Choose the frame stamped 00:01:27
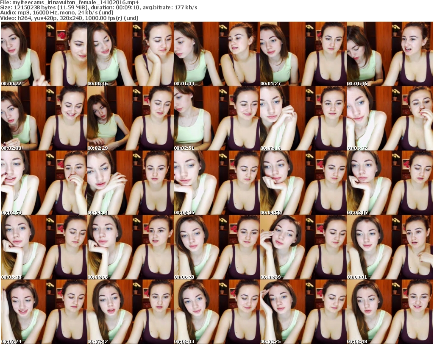Image resolution: width=434 pixels, height=344 pixels. click(x=303, y=54)
